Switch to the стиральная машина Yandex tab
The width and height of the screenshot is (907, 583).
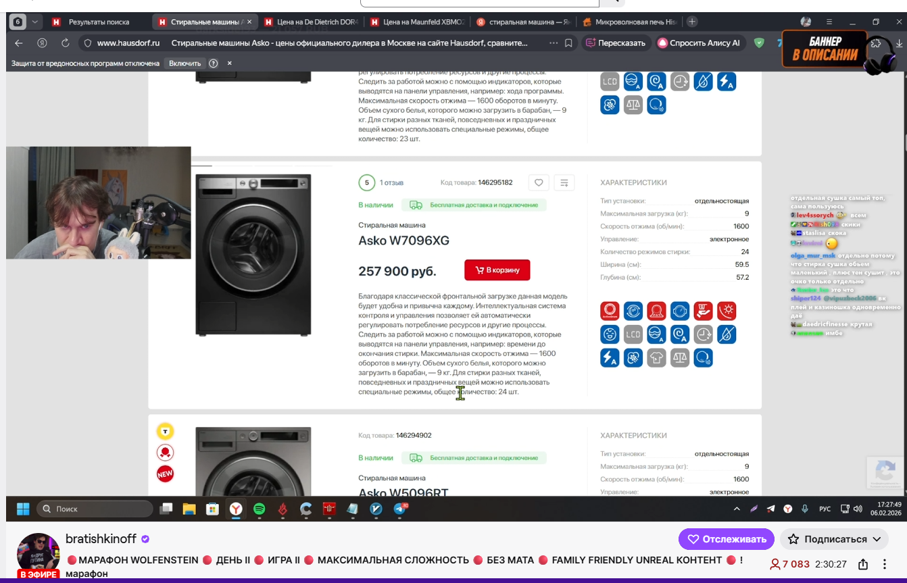pos(523,22)
